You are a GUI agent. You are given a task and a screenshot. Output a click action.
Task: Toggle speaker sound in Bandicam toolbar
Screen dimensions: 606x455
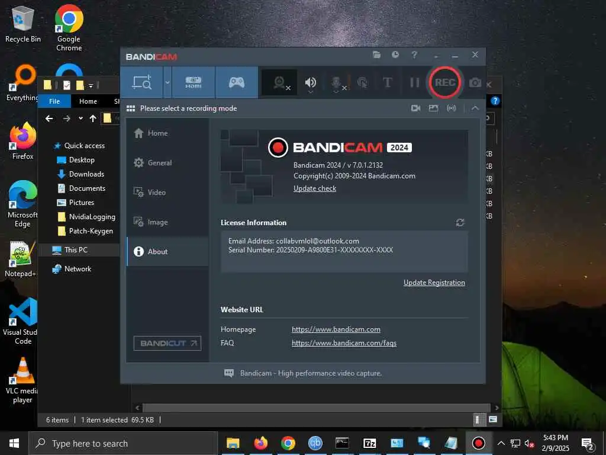tap(310, 82)
